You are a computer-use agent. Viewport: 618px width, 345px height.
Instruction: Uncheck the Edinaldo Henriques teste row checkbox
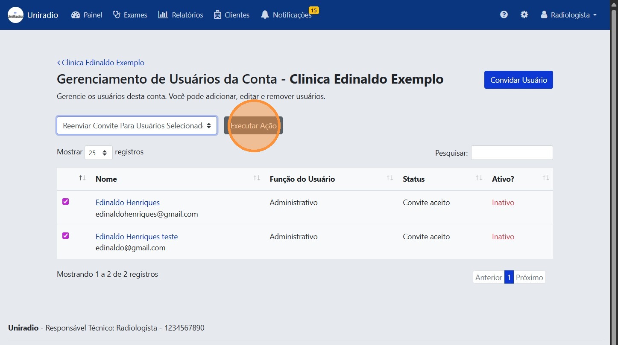point(65,235)
